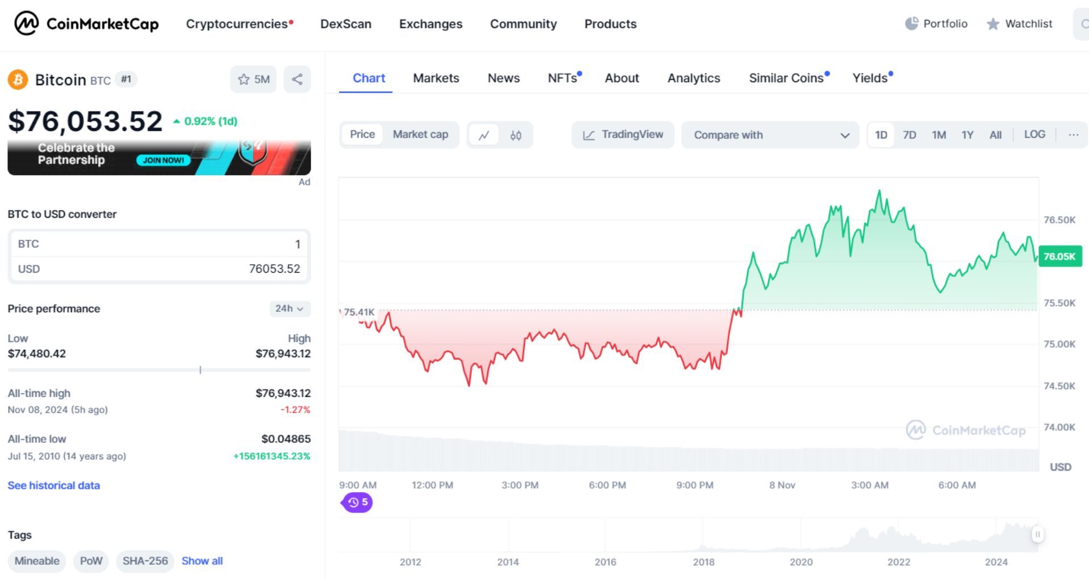This screenshot has width=1089, height=584.
Task: Show all Bitcoin tags
Action: (x=201, y=561)
